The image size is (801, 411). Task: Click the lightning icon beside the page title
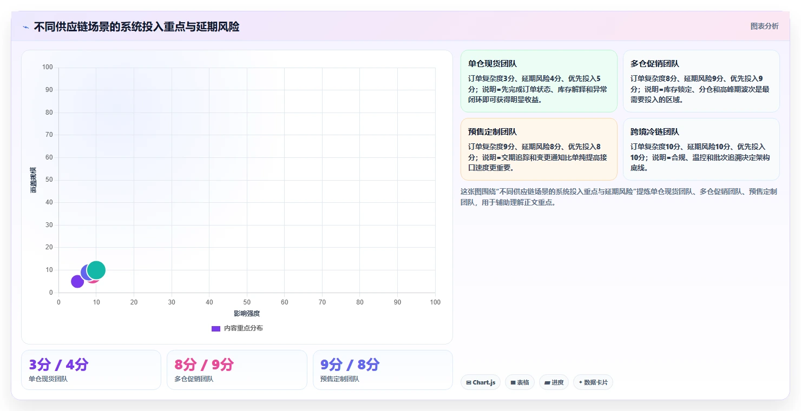[26, 27]
